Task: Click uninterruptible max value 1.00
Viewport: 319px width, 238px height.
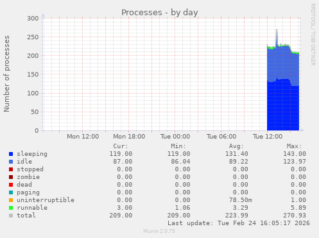Action: (298, 200)
